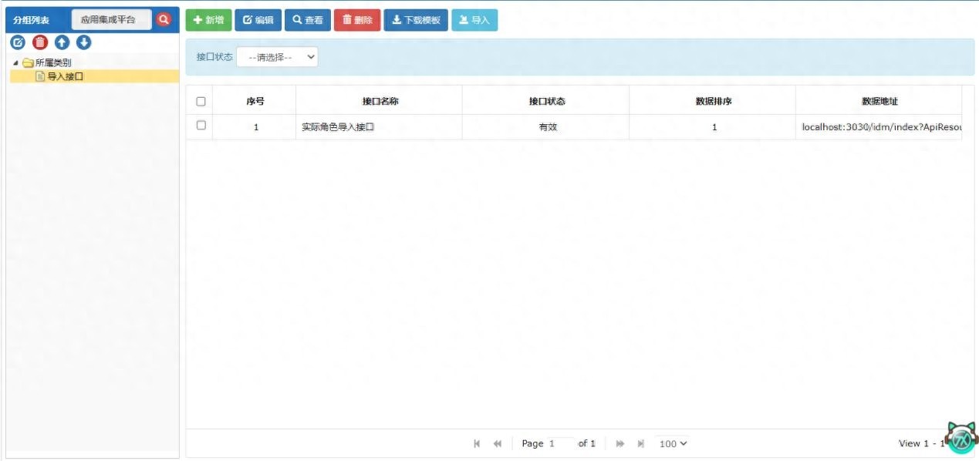Collapse the 所属类别 tree node
The height and width of the screenshot is (461, 979).
(x=16, y=63)
